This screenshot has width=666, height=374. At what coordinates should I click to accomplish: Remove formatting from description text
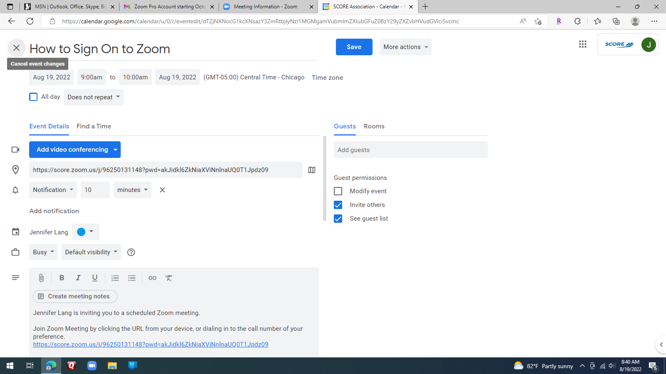[169, 278]
